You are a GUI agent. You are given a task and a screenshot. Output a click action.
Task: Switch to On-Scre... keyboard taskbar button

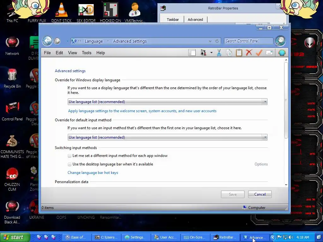pyautogui.click(x=195, y=237)
